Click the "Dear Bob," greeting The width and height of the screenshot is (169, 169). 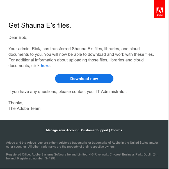coord(18,37)
